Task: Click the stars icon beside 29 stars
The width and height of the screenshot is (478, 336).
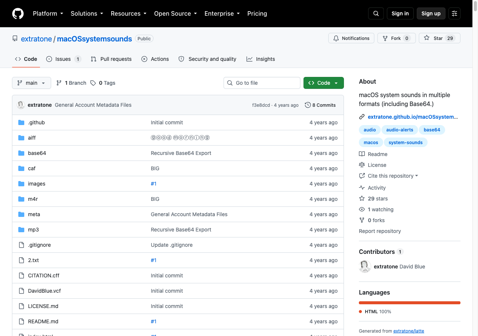Action: click(x=362, y=199)
